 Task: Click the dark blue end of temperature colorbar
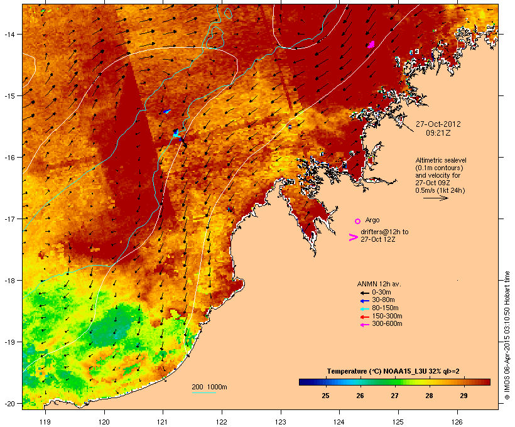pos(304,382)
